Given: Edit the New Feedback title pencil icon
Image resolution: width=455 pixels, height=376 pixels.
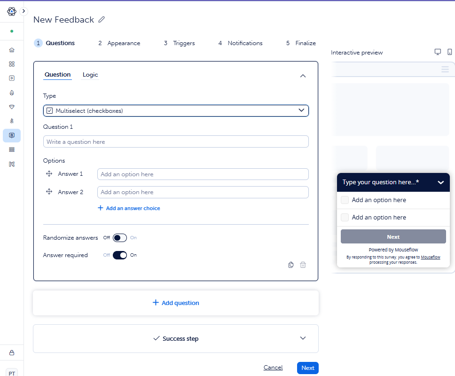Looking at the screenshot, I should click(x=101, y=19).
